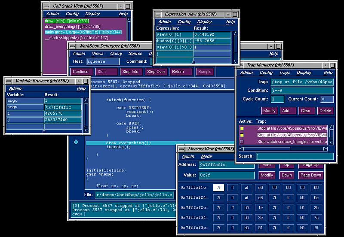Open the Display menu in Expression View
344x237 pixels.
[x=204, y=22]
